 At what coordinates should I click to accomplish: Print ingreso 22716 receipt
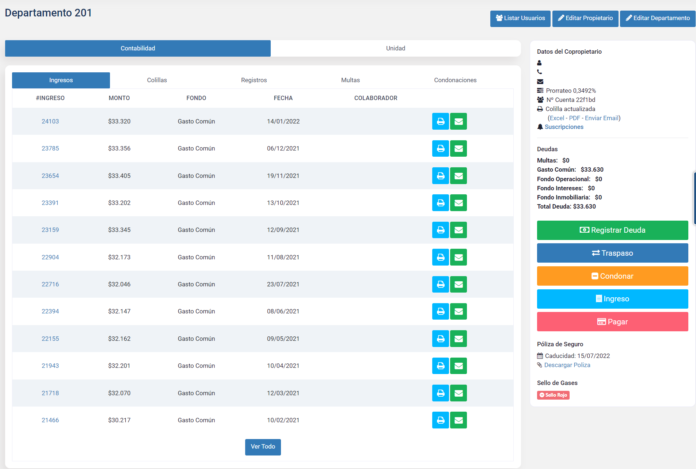click(440, 284)
